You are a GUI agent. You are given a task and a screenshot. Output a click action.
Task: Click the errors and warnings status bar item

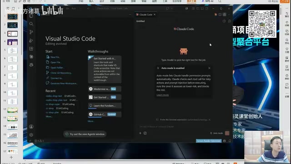coord(39,141)
